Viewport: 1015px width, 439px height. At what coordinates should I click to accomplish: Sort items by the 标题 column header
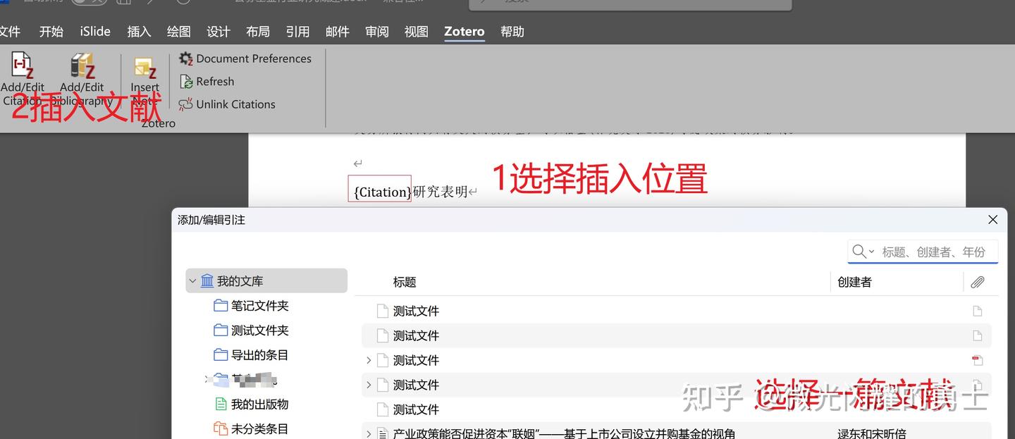tap(405, 282)
